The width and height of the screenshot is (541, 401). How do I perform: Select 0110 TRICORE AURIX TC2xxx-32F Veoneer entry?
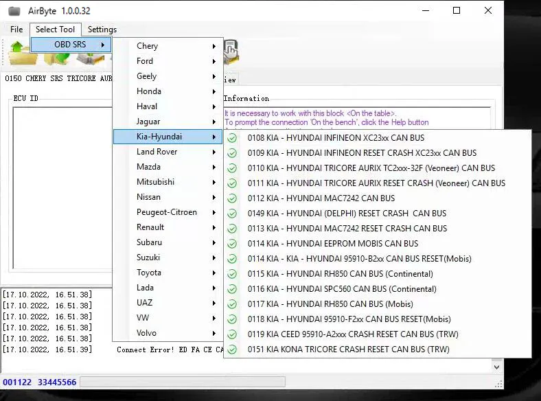tap(371, 168)
